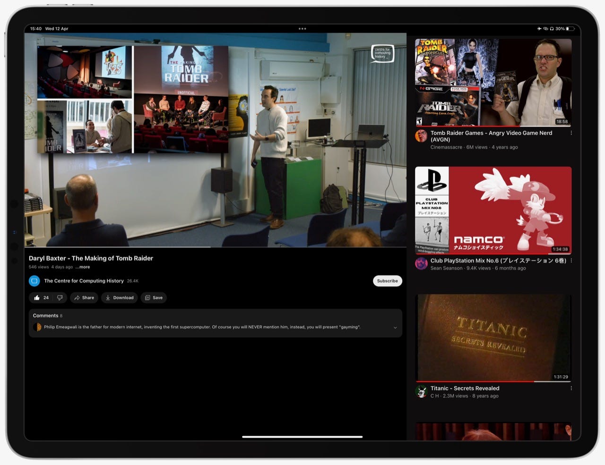Click Cinemassacre 6M views 4 years ago text
Viewport: 605px width, 465px height.
[474, 147]
